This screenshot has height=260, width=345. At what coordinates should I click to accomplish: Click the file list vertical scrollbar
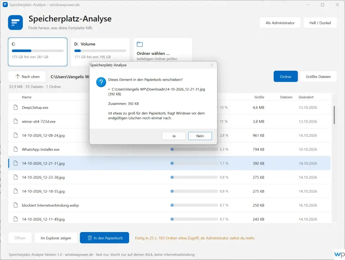[x=334, y=115]
